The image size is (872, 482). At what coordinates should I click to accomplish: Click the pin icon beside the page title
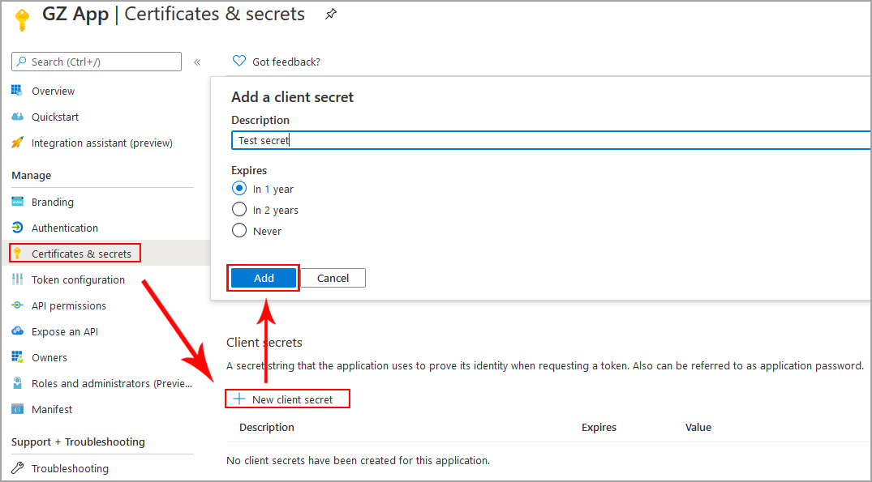[330, 15]
